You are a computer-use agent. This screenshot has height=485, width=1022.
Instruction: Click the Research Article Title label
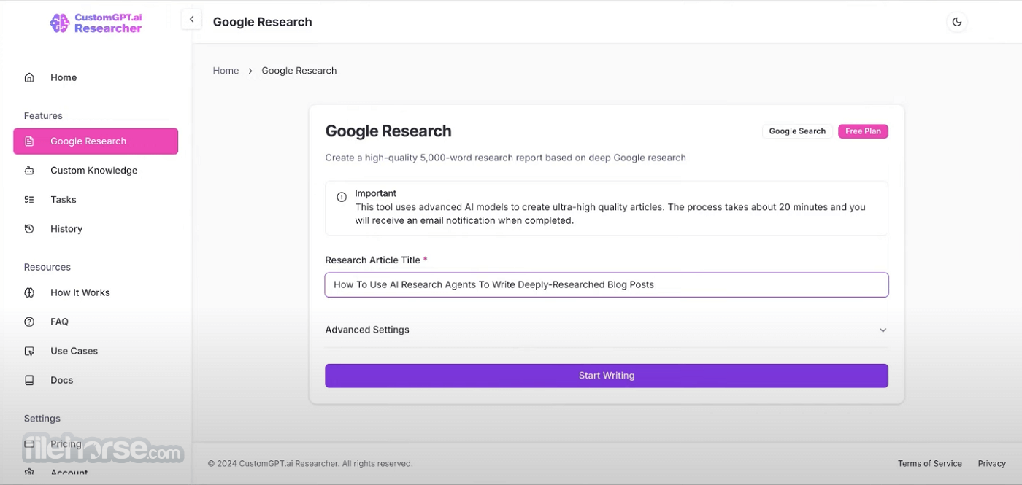pos(373,260)
